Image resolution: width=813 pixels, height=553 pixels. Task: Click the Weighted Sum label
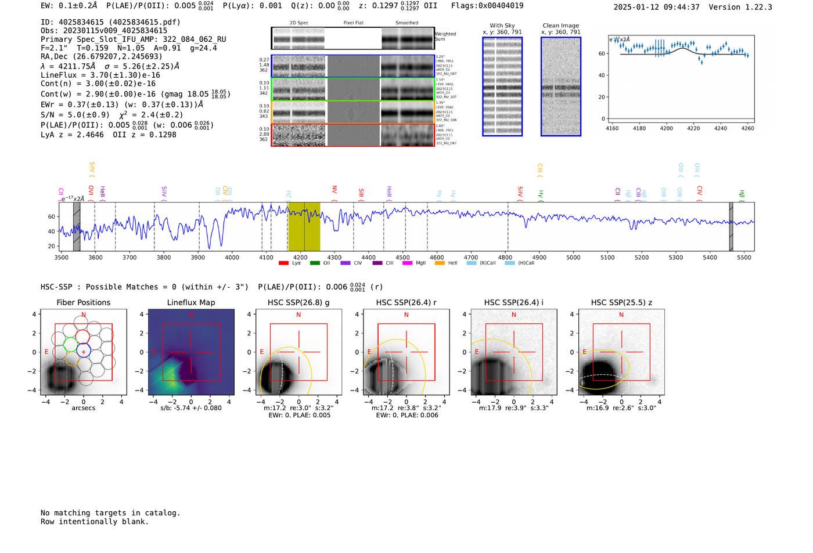click(445, 37)
